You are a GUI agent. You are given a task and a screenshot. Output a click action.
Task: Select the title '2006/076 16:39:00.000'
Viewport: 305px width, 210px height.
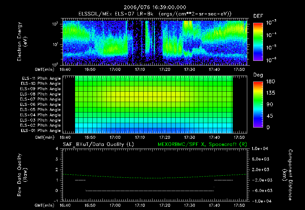(155, 7)
